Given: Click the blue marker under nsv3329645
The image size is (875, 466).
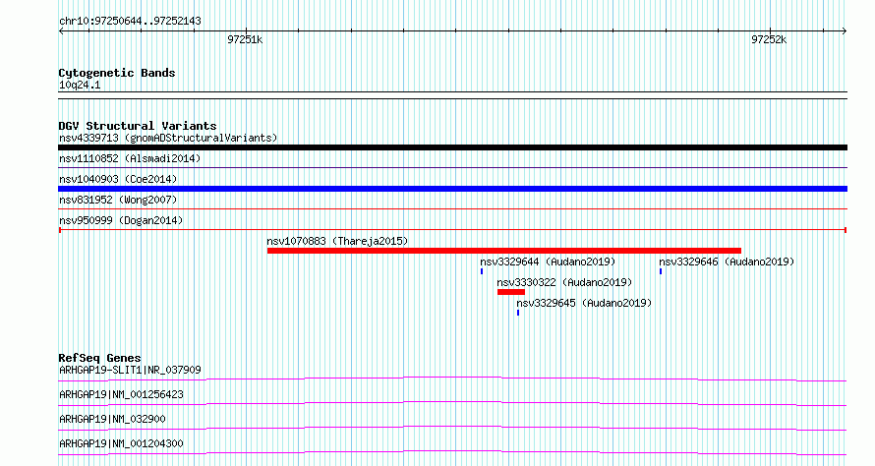Looking at the screenshot, I should 518,313.
